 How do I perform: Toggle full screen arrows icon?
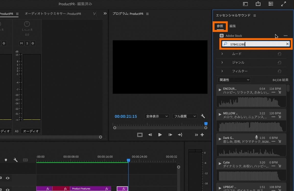[x=284, y=4]
